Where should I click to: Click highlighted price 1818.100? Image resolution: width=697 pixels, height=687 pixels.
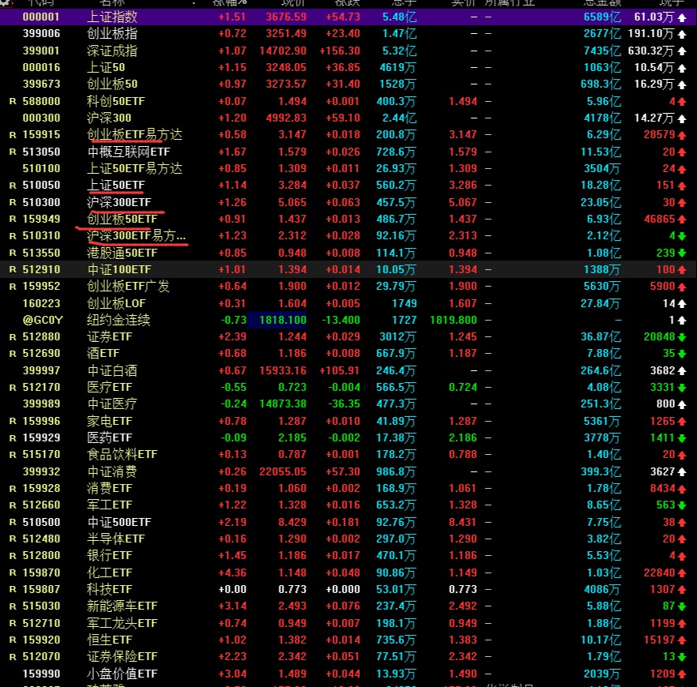pyautogui.click(x=283, y=320)
